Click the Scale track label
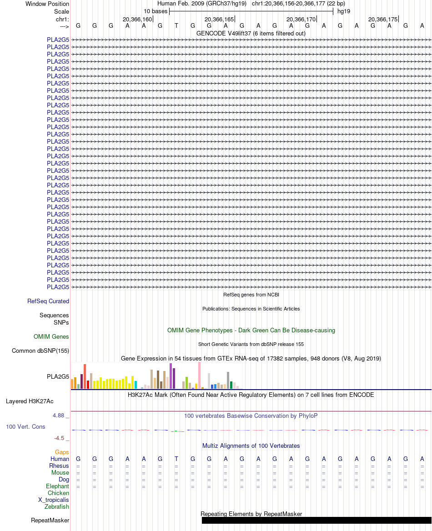The width and height of the screenshot is (432, 531). pyautogui.click(x=61, y=11)
